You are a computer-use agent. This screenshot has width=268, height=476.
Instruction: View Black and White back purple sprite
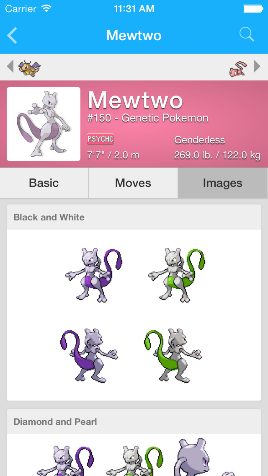click(x=89, y=355)
